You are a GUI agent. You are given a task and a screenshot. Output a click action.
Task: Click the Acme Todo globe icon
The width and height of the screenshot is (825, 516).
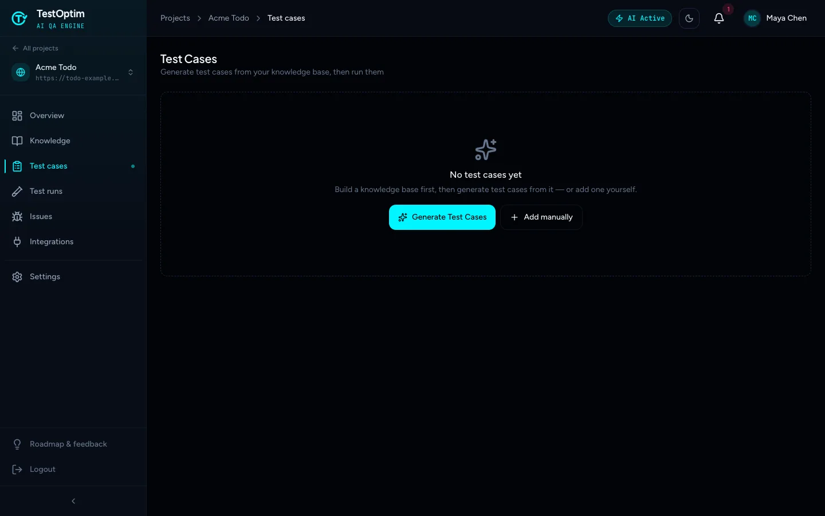(21, 72)
